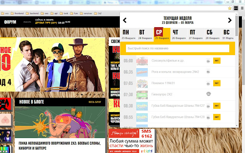The width and height of the screenshot is (245, 153).
Task: Click the 07:30 time cell
Action: 128,94
